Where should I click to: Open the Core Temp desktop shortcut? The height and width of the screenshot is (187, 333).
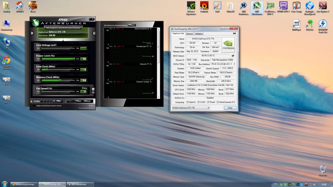coord(296,6)
